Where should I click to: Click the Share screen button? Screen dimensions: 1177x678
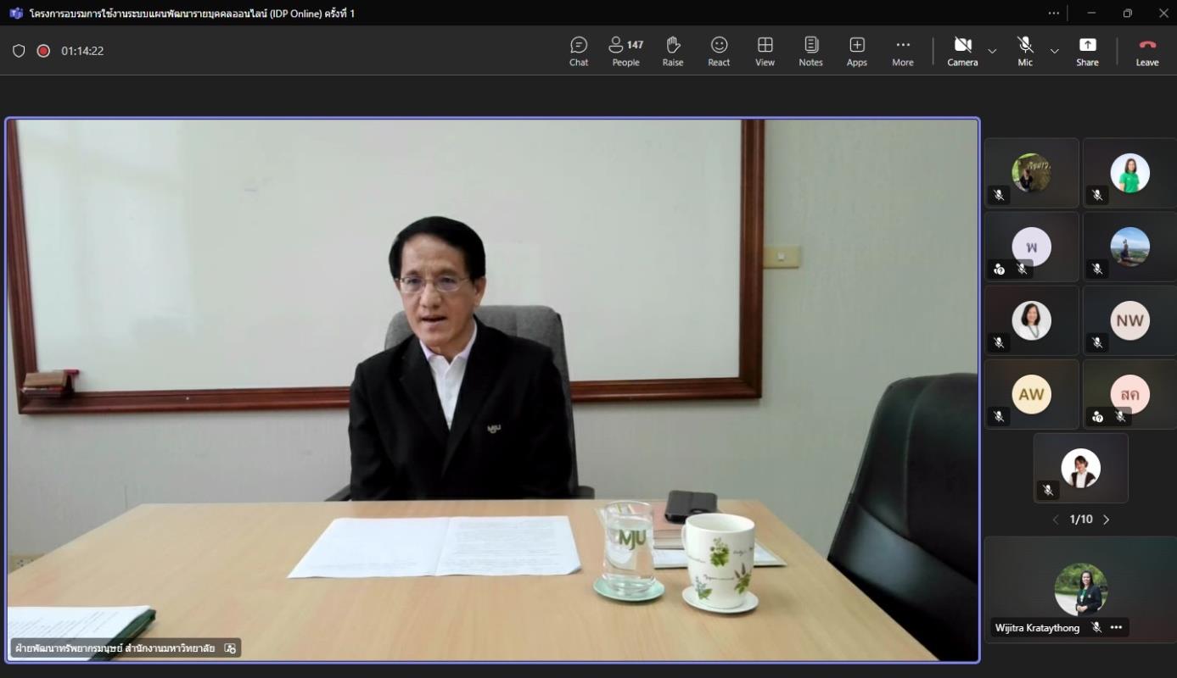coord(1087,51)
